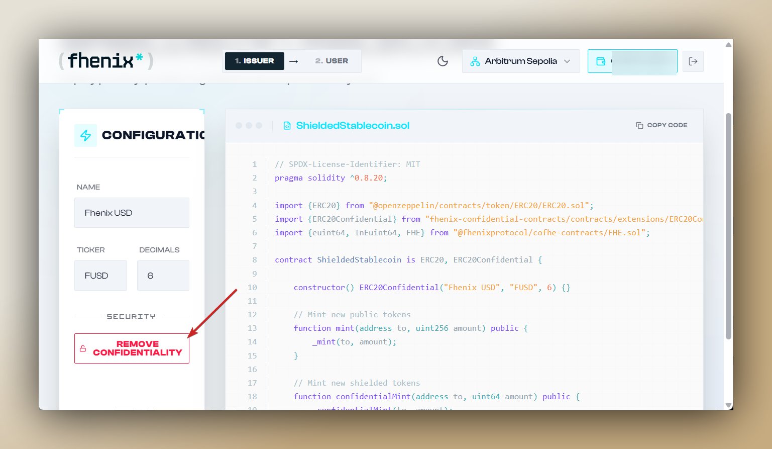Viewport: 772px width, 449px height.
Task: Click the chevron on Arbitrum Sepolia selector
Action: click(567, 61)
